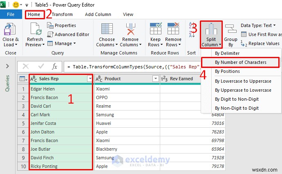Click the Ricky Ponting cell
This screenshot has width=282, height=174.
[61, 166]
